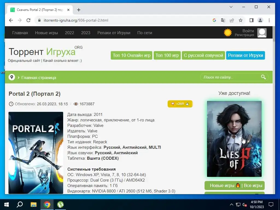The image size is (280, 210).
Task: Click the network tray icon
Action: click(x=238, y=205)
